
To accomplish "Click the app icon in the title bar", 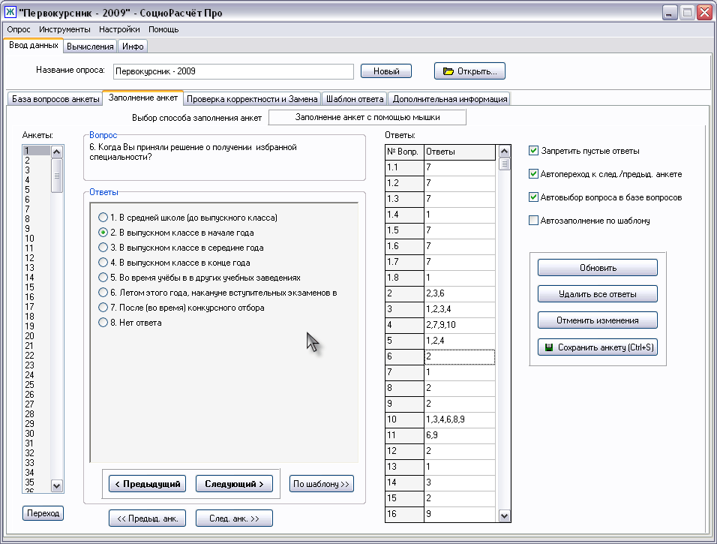I will [x=10, y=13].
